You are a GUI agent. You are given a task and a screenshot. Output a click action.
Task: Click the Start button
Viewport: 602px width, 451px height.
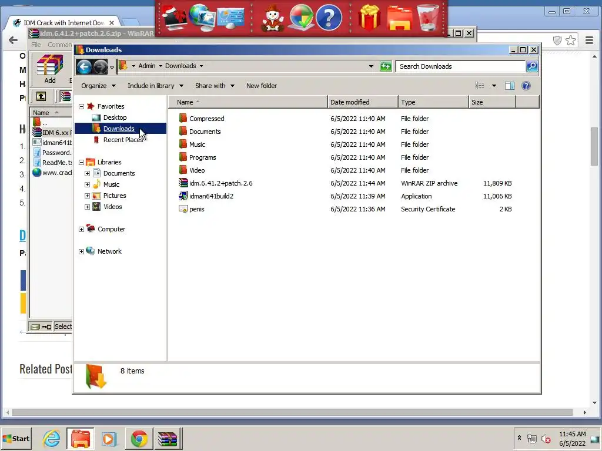coord(16,439)
